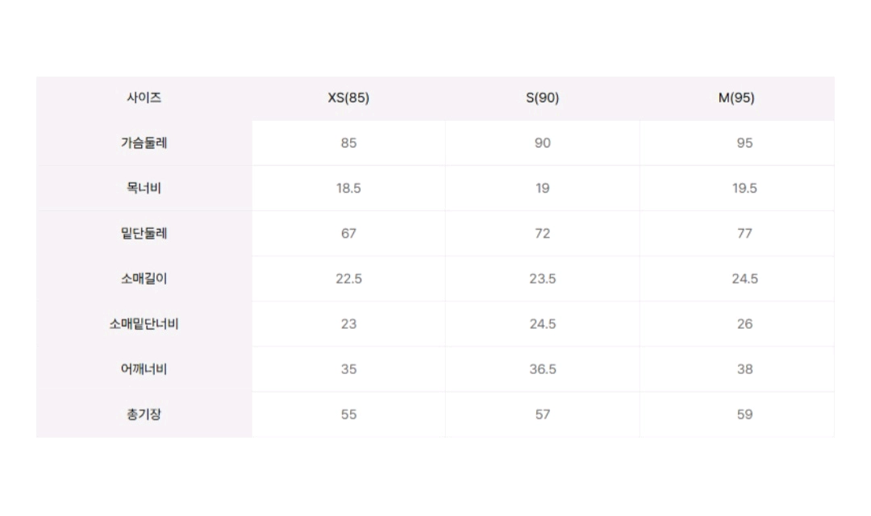This screenshot has height=516, width=871.
Task: Click the 밑단둘레 row label
Action: (x=144, y=234)
